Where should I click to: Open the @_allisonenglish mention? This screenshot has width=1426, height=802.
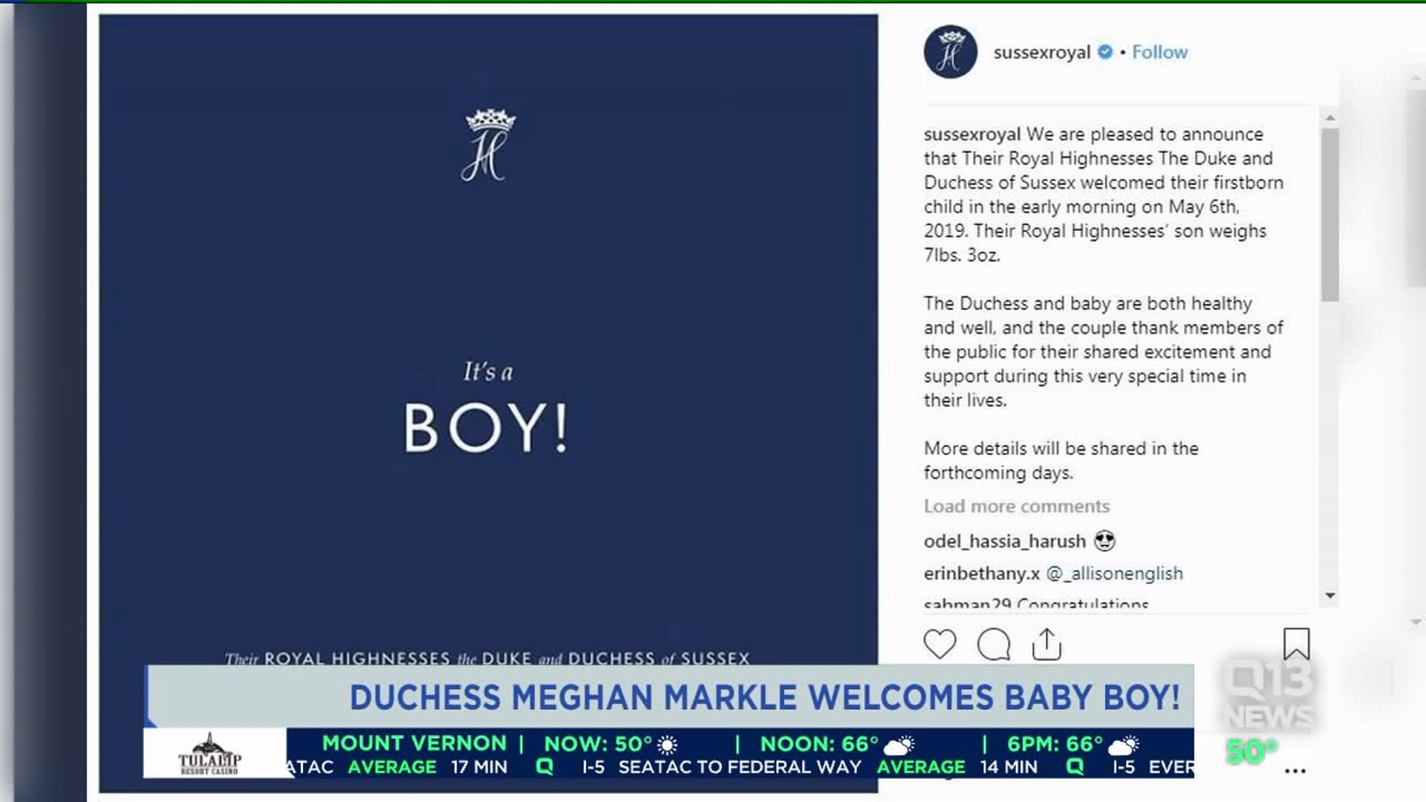pos(1115,573)
